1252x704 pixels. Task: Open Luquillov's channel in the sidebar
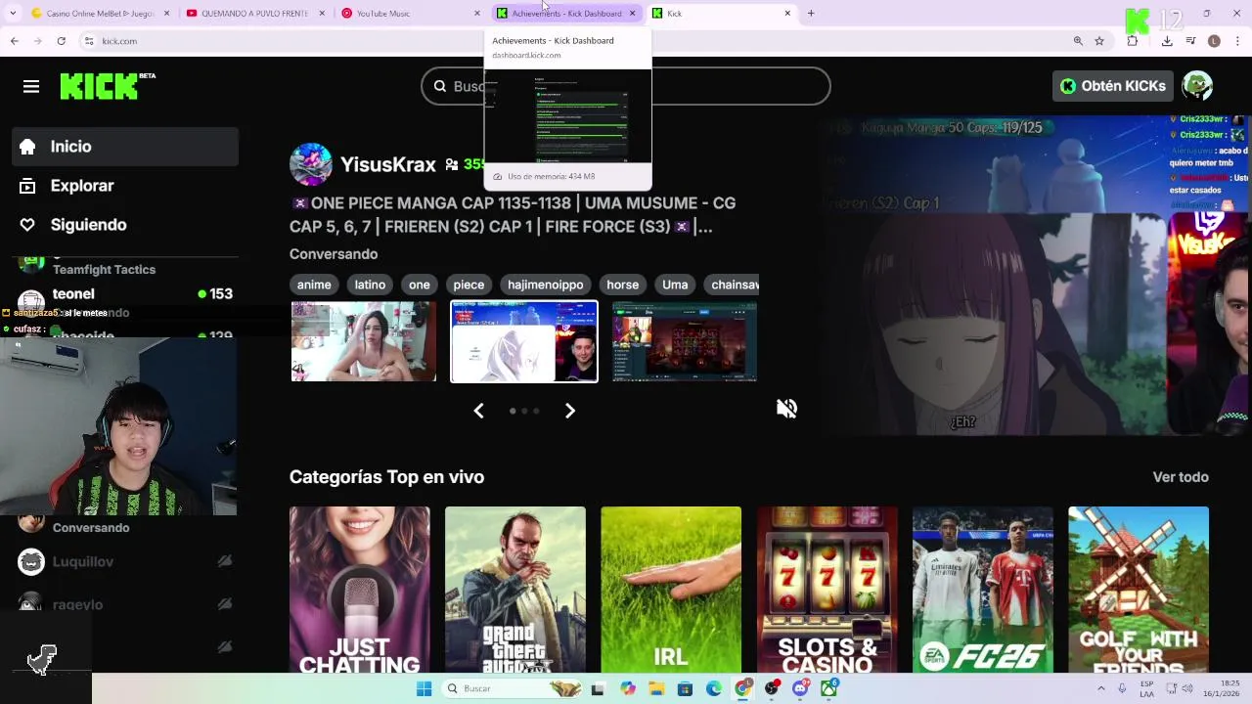tap(125, 562)
